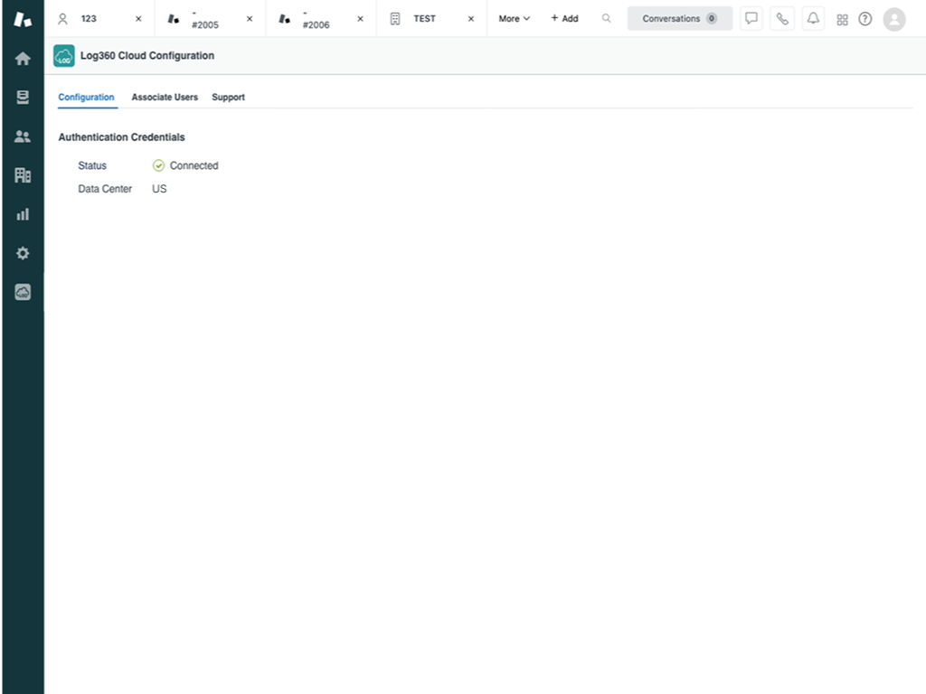The image size is (926, 694).
Task: Open the Reports bar chart icon
Action: [23, 214]
